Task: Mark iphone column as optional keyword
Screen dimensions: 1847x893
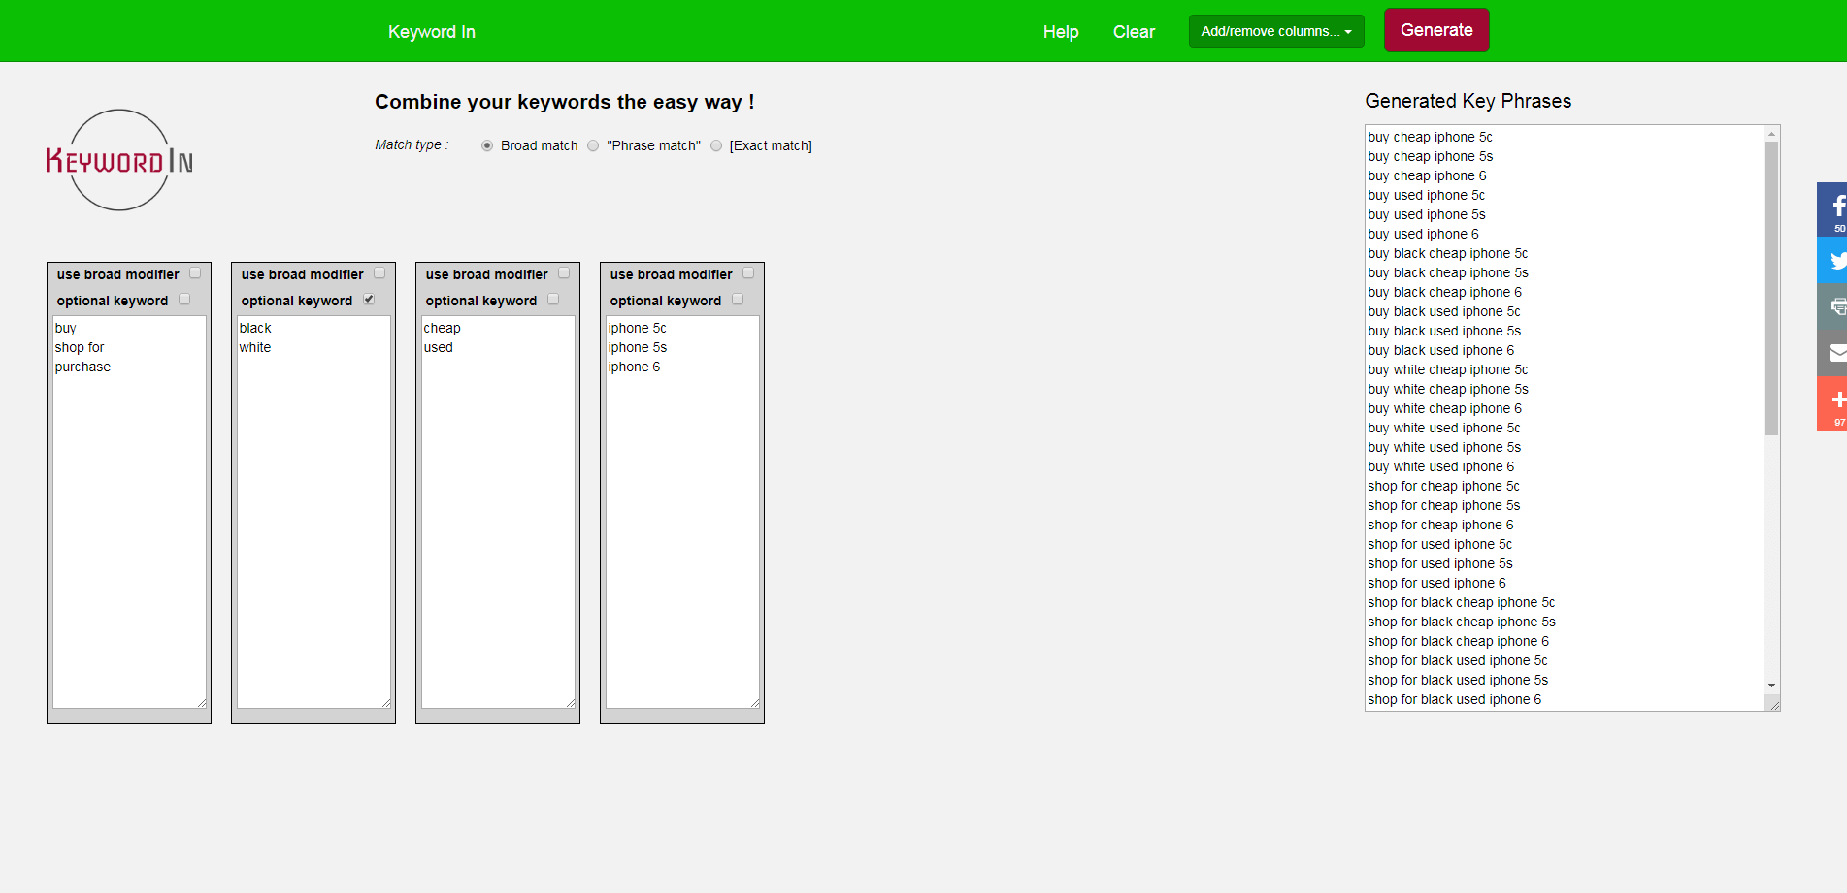Action: 738,300
